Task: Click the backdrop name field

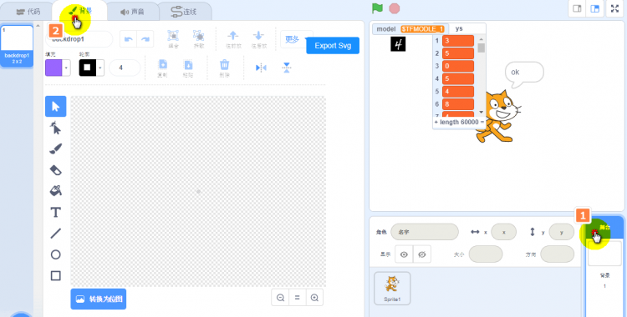Action: (79, 39)
